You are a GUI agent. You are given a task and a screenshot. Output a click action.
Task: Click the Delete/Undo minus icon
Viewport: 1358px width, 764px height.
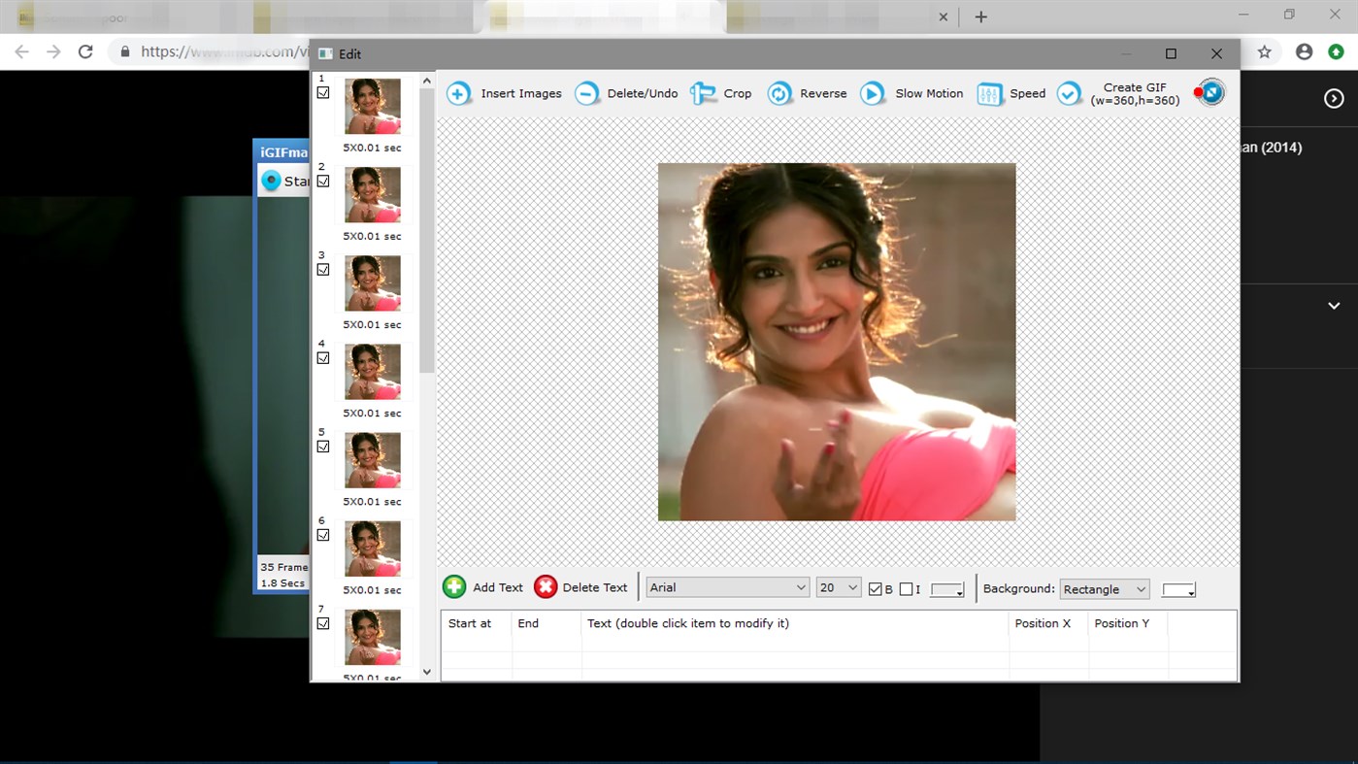click(x=586, y=93)
